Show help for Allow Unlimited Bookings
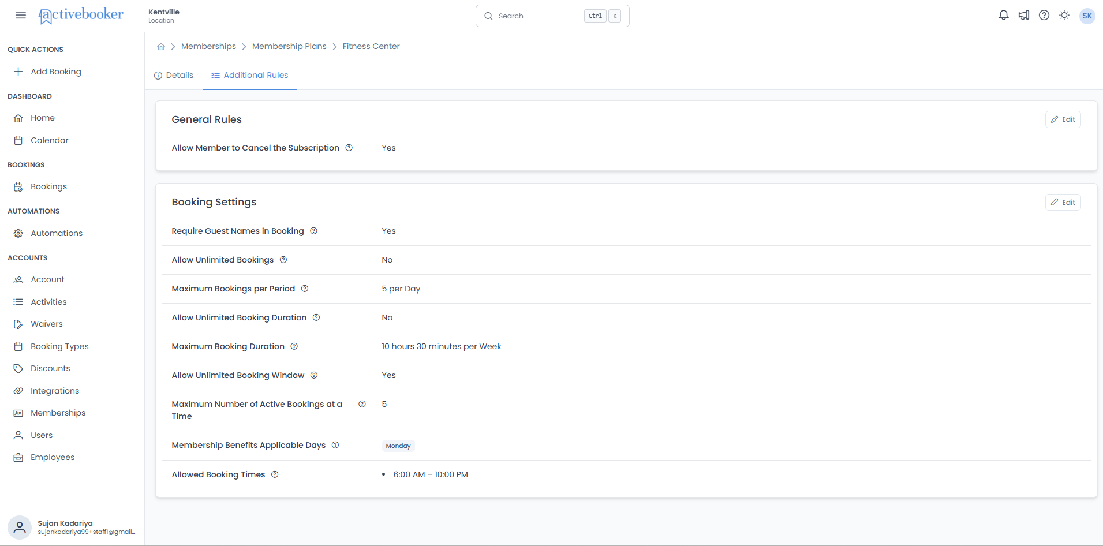Viewport: 1103px width, 546px height. (283, 260)
